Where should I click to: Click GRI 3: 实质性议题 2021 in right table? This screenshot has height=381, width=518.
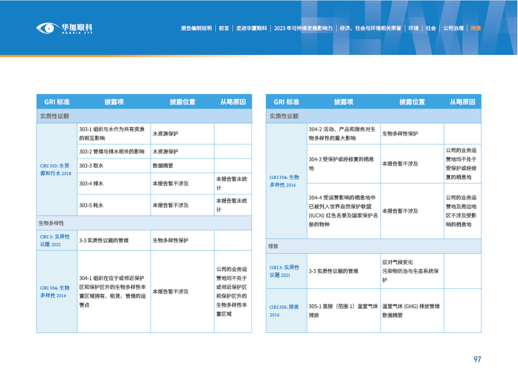[x=284, y=271]
